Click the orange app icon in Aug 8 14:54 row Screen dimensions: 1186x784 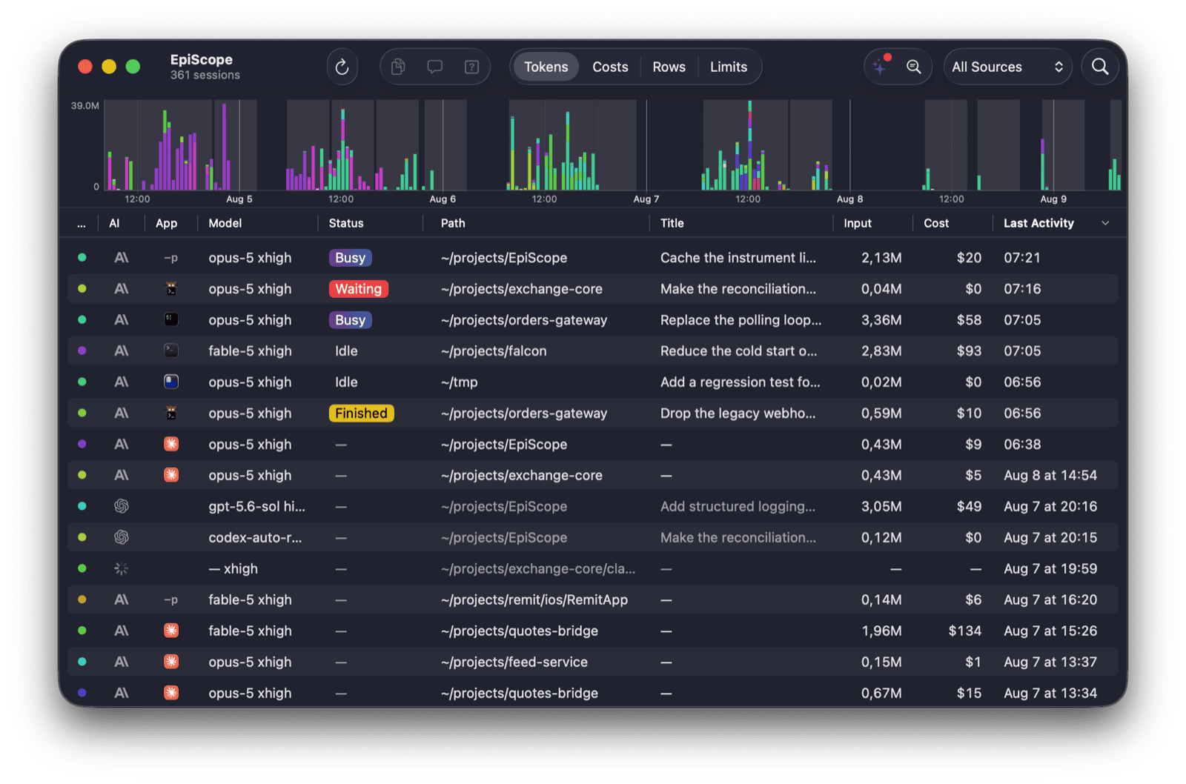171,476
